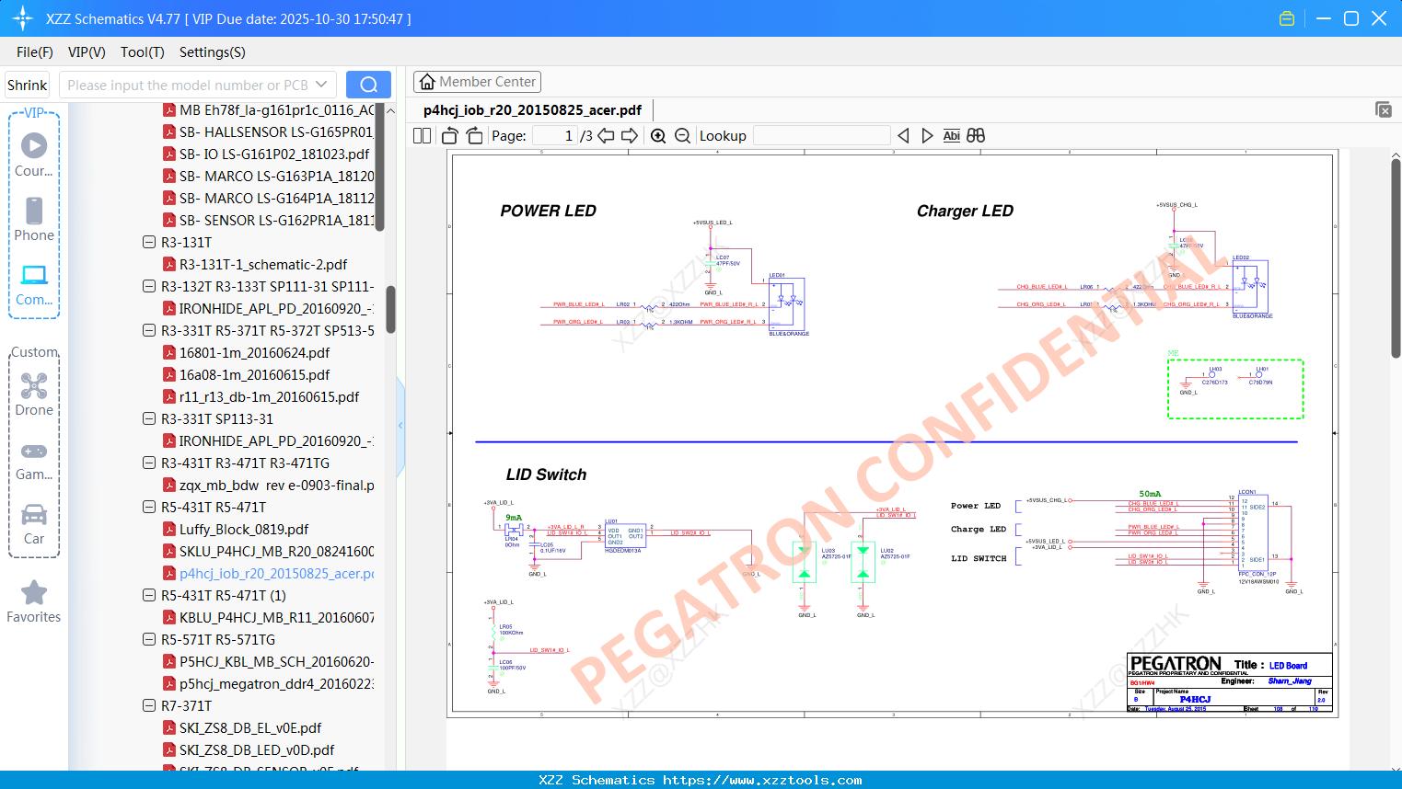Collapse the R3-131T tree node

(149, 243)
